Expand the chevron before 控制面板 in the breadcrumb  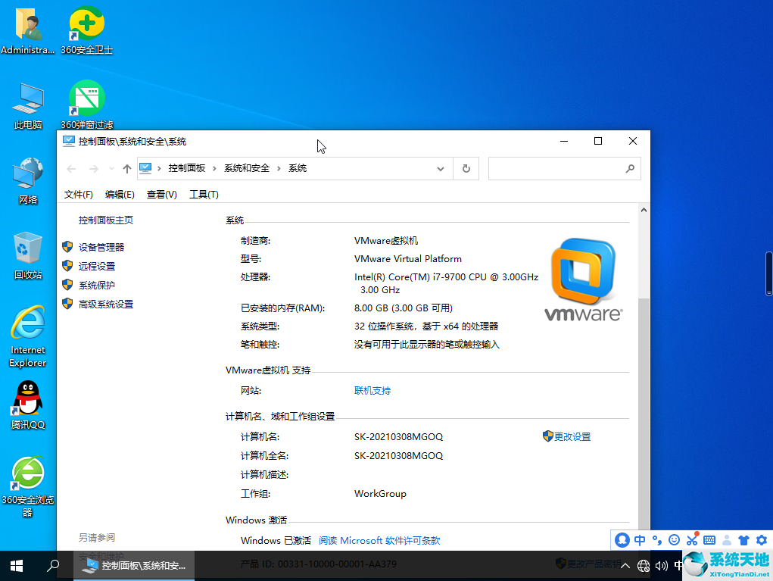[x=159, y=169]
